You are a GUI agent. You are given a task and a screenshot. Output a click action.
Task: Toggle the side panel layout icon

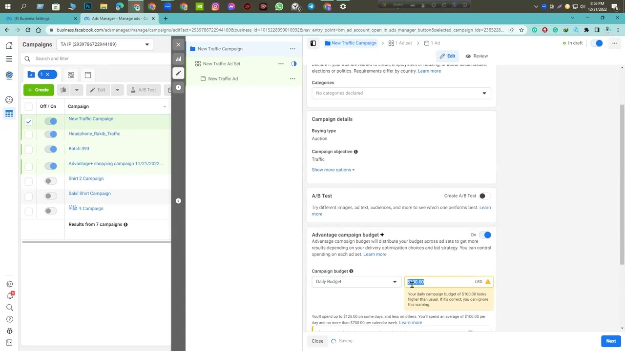pos(313,43)
